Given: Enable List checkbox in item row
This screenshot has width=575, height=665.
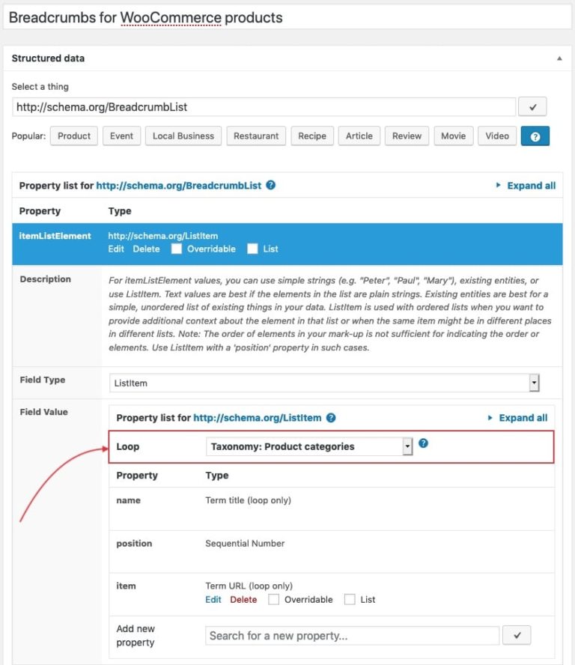Looking at the screenshot, I should click(350, 599).
